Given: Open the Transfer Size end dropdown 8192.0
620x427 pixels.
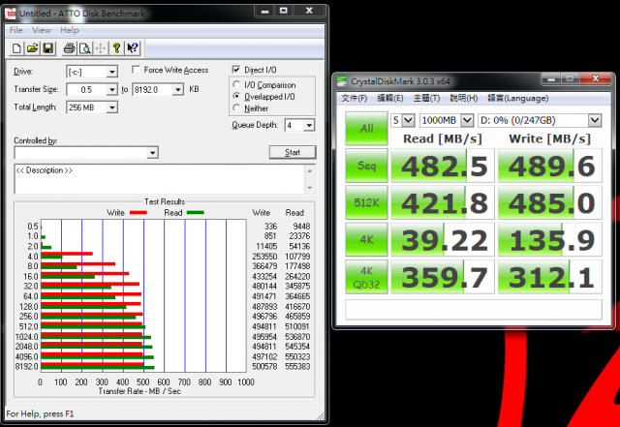Looking at the screenshot, I should point(178,90).
